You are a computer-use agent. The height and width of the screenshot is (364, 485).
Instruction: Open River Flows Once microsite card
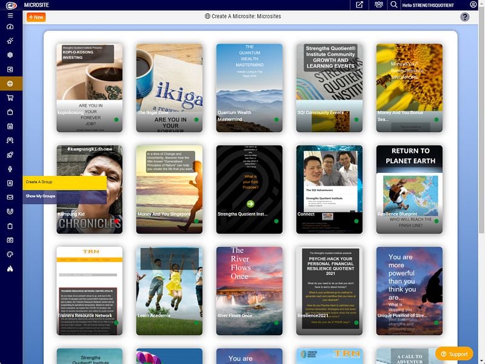click(249, 291)
